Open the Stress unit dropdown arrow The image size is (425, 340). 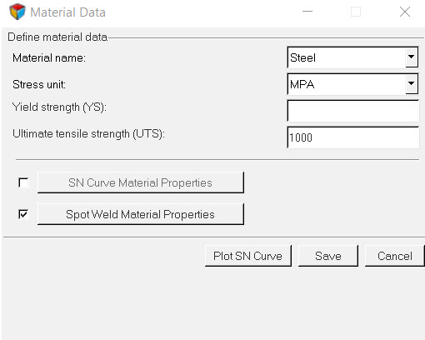[x=411, y=84]
